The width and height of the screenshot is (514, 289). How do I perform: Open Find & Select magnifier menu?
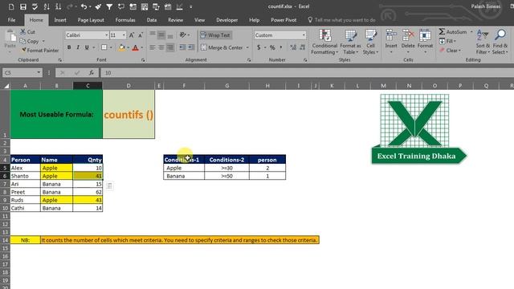[500, 42]
